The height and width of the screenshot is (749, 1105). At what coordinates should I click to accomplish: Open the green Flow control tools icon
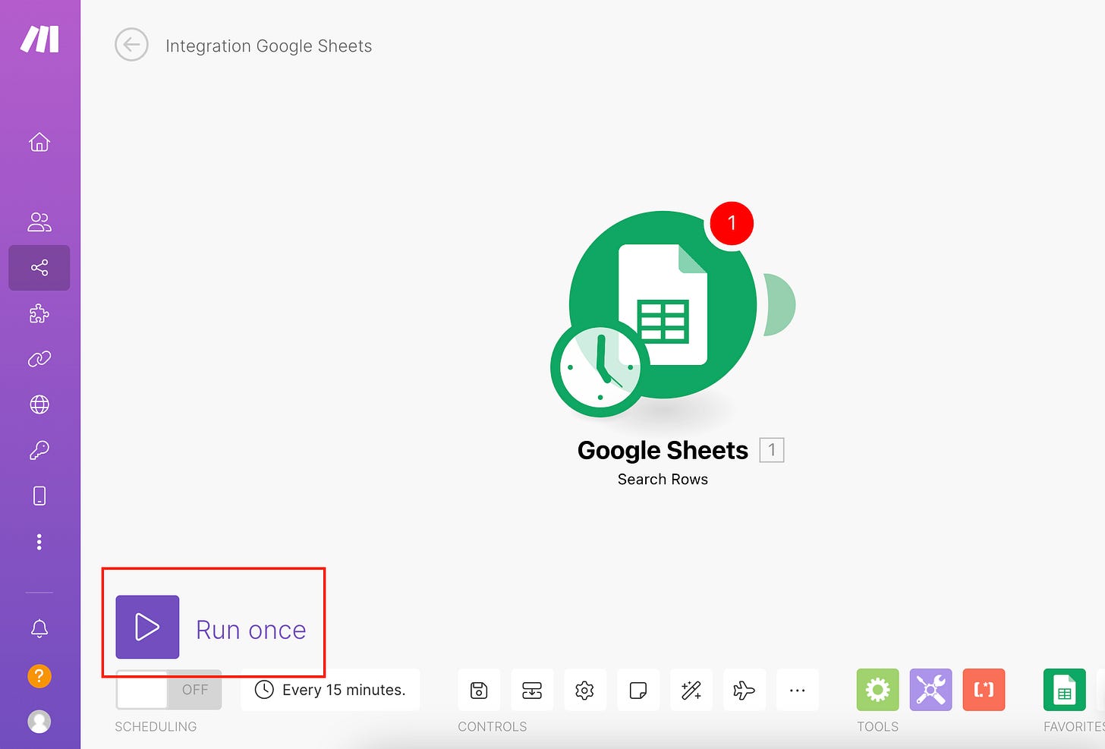point(878,690)
